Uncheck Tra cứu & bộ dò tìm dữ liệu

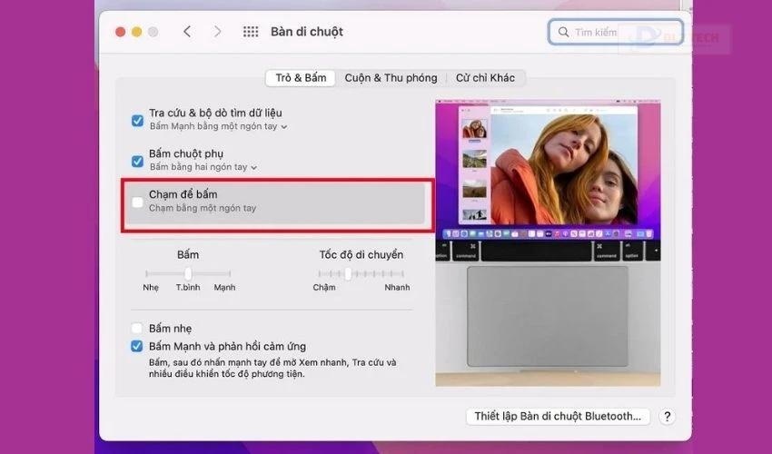click(x=137, y=120)
